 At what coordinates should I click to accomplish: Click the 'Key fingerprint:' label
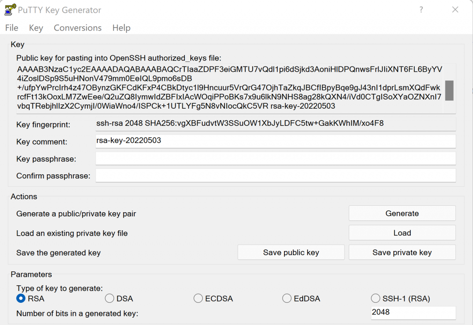43,124
